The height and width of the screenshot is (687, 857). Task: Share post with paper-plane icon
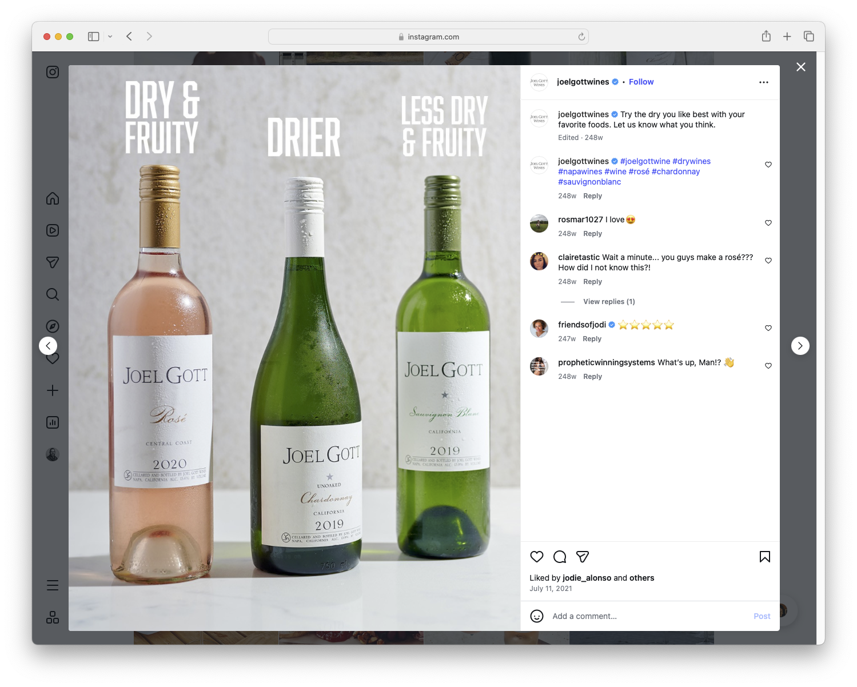[x=583, y=557]
